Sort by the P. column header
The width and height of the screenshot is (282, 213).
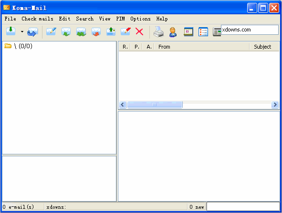tap(136, 47)
